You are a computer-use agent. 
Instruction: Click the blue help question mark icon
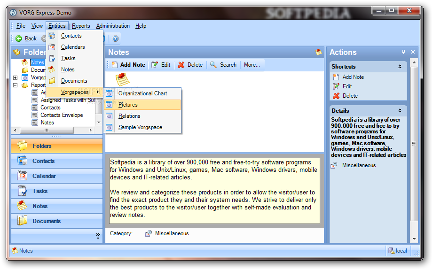coord(115,39)
